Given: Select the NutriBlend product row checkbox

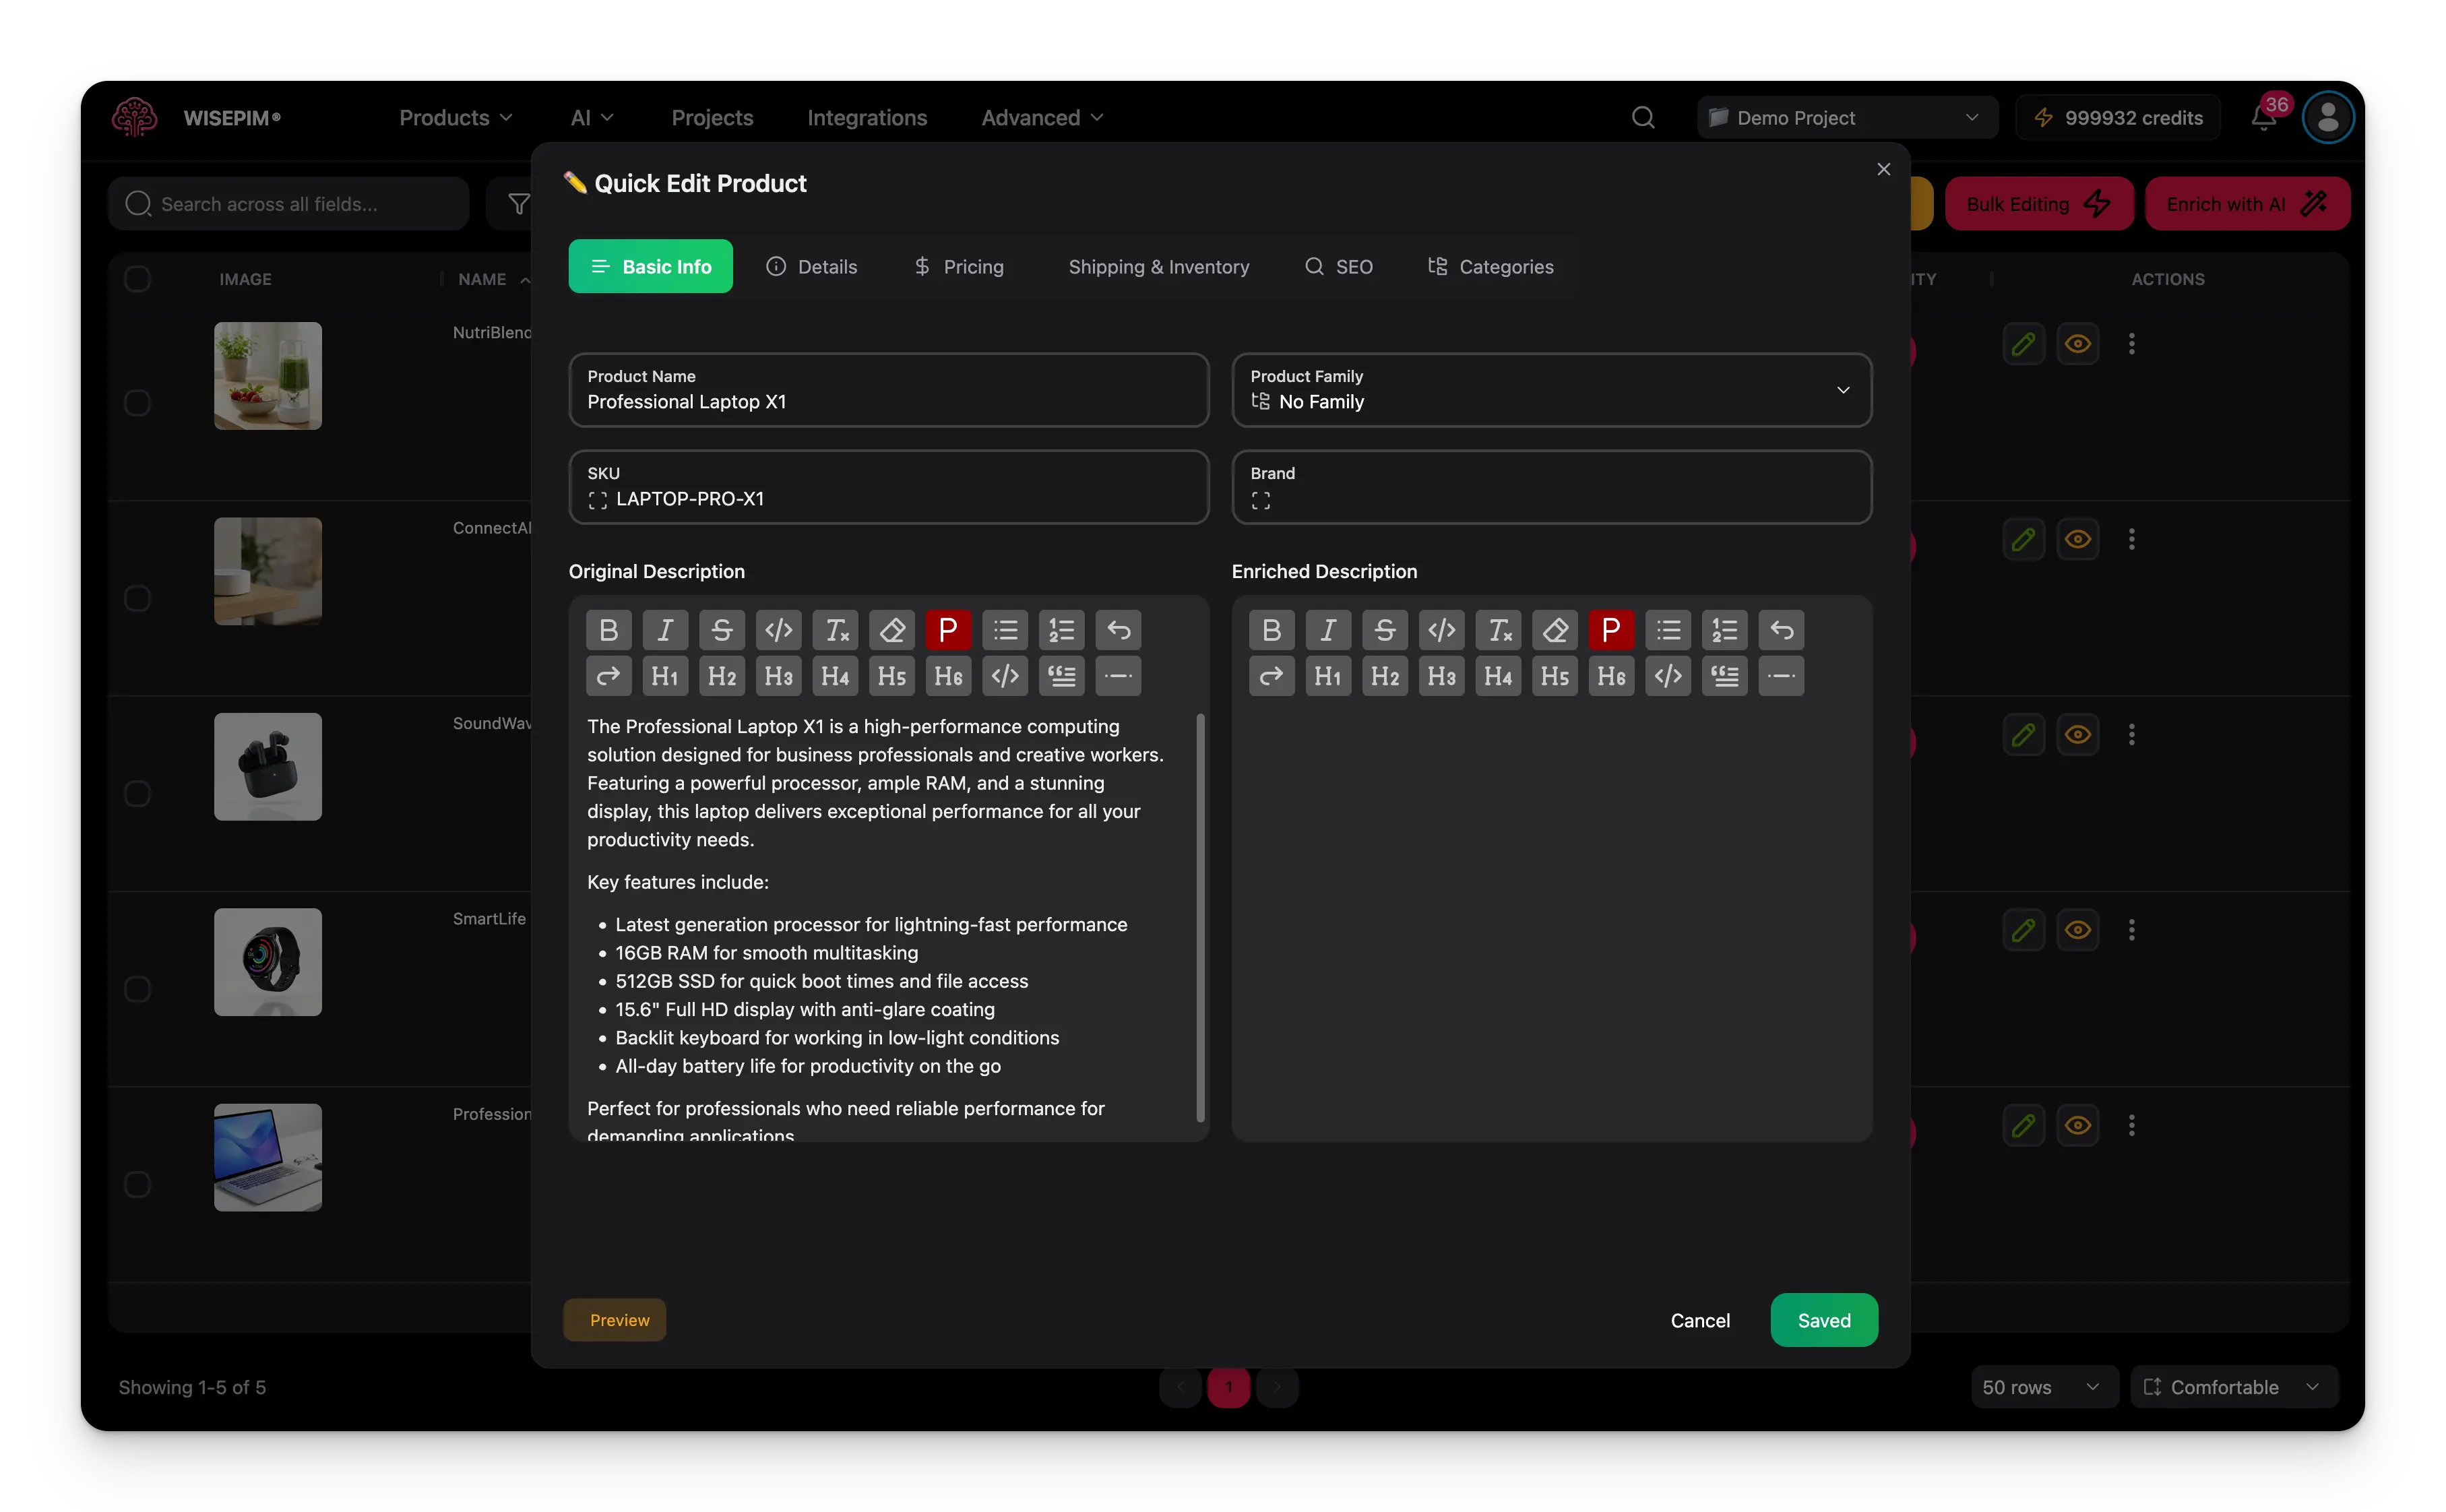Looking at the screenshot, I should pyautogui.click(x=138, y=402).
